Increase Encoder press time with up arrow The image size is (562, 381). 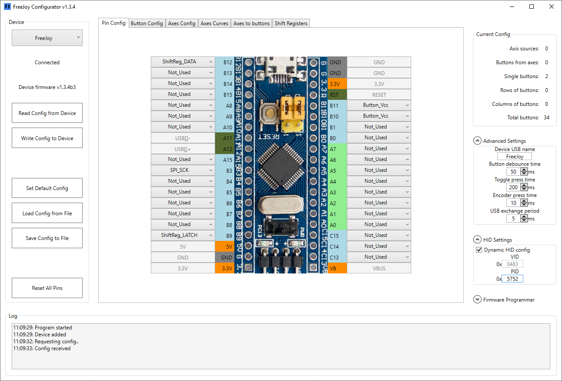coord(524,201)
